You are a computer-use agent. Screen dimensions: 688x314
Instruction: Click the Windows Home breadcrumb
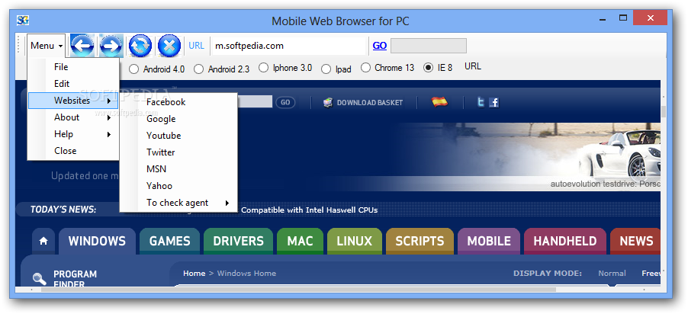tap(246, 273)
